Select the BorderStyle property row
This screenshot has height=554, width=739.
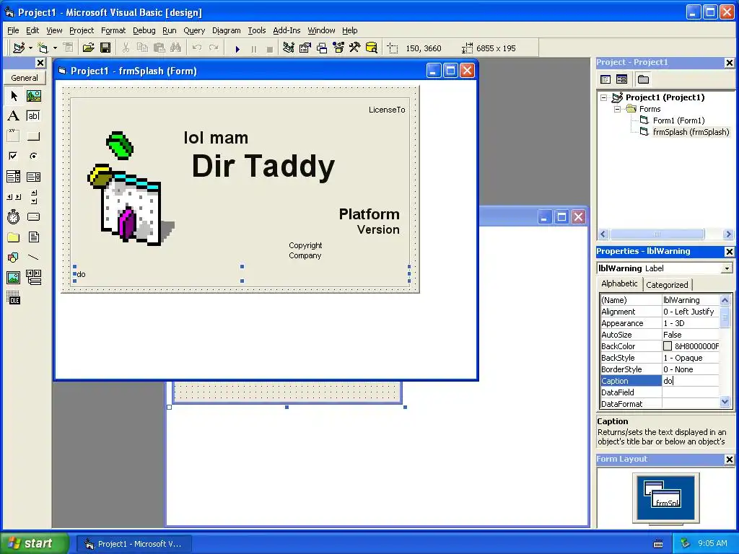tap(660, 369)
